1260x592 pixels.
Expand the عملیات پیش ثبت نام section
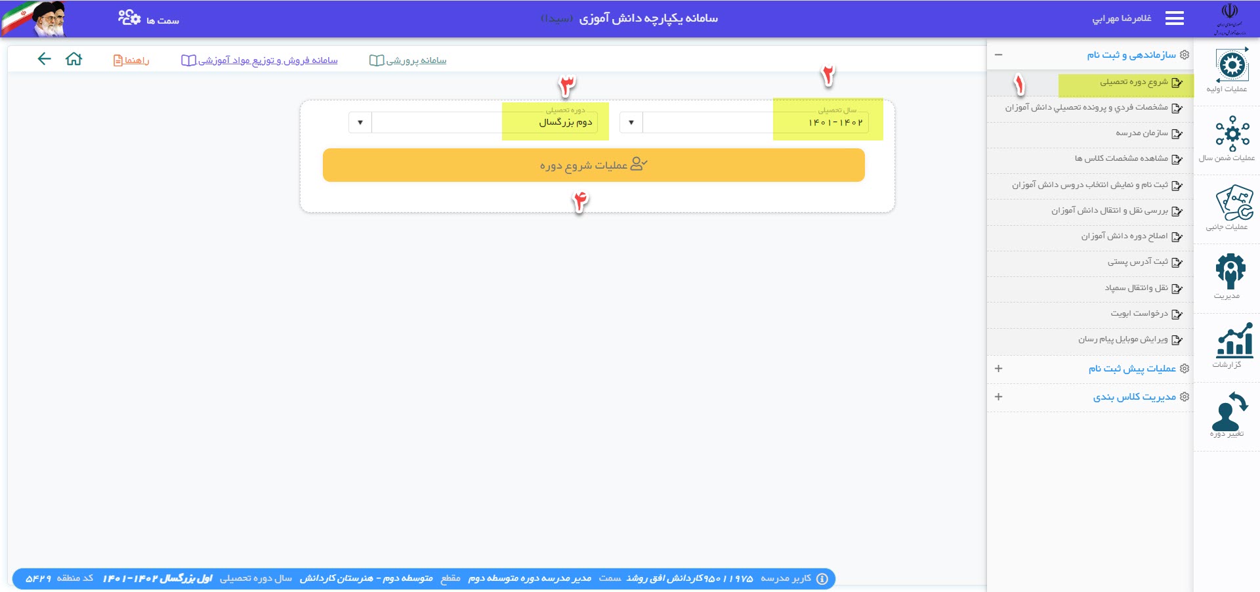[x=998, y=369]
